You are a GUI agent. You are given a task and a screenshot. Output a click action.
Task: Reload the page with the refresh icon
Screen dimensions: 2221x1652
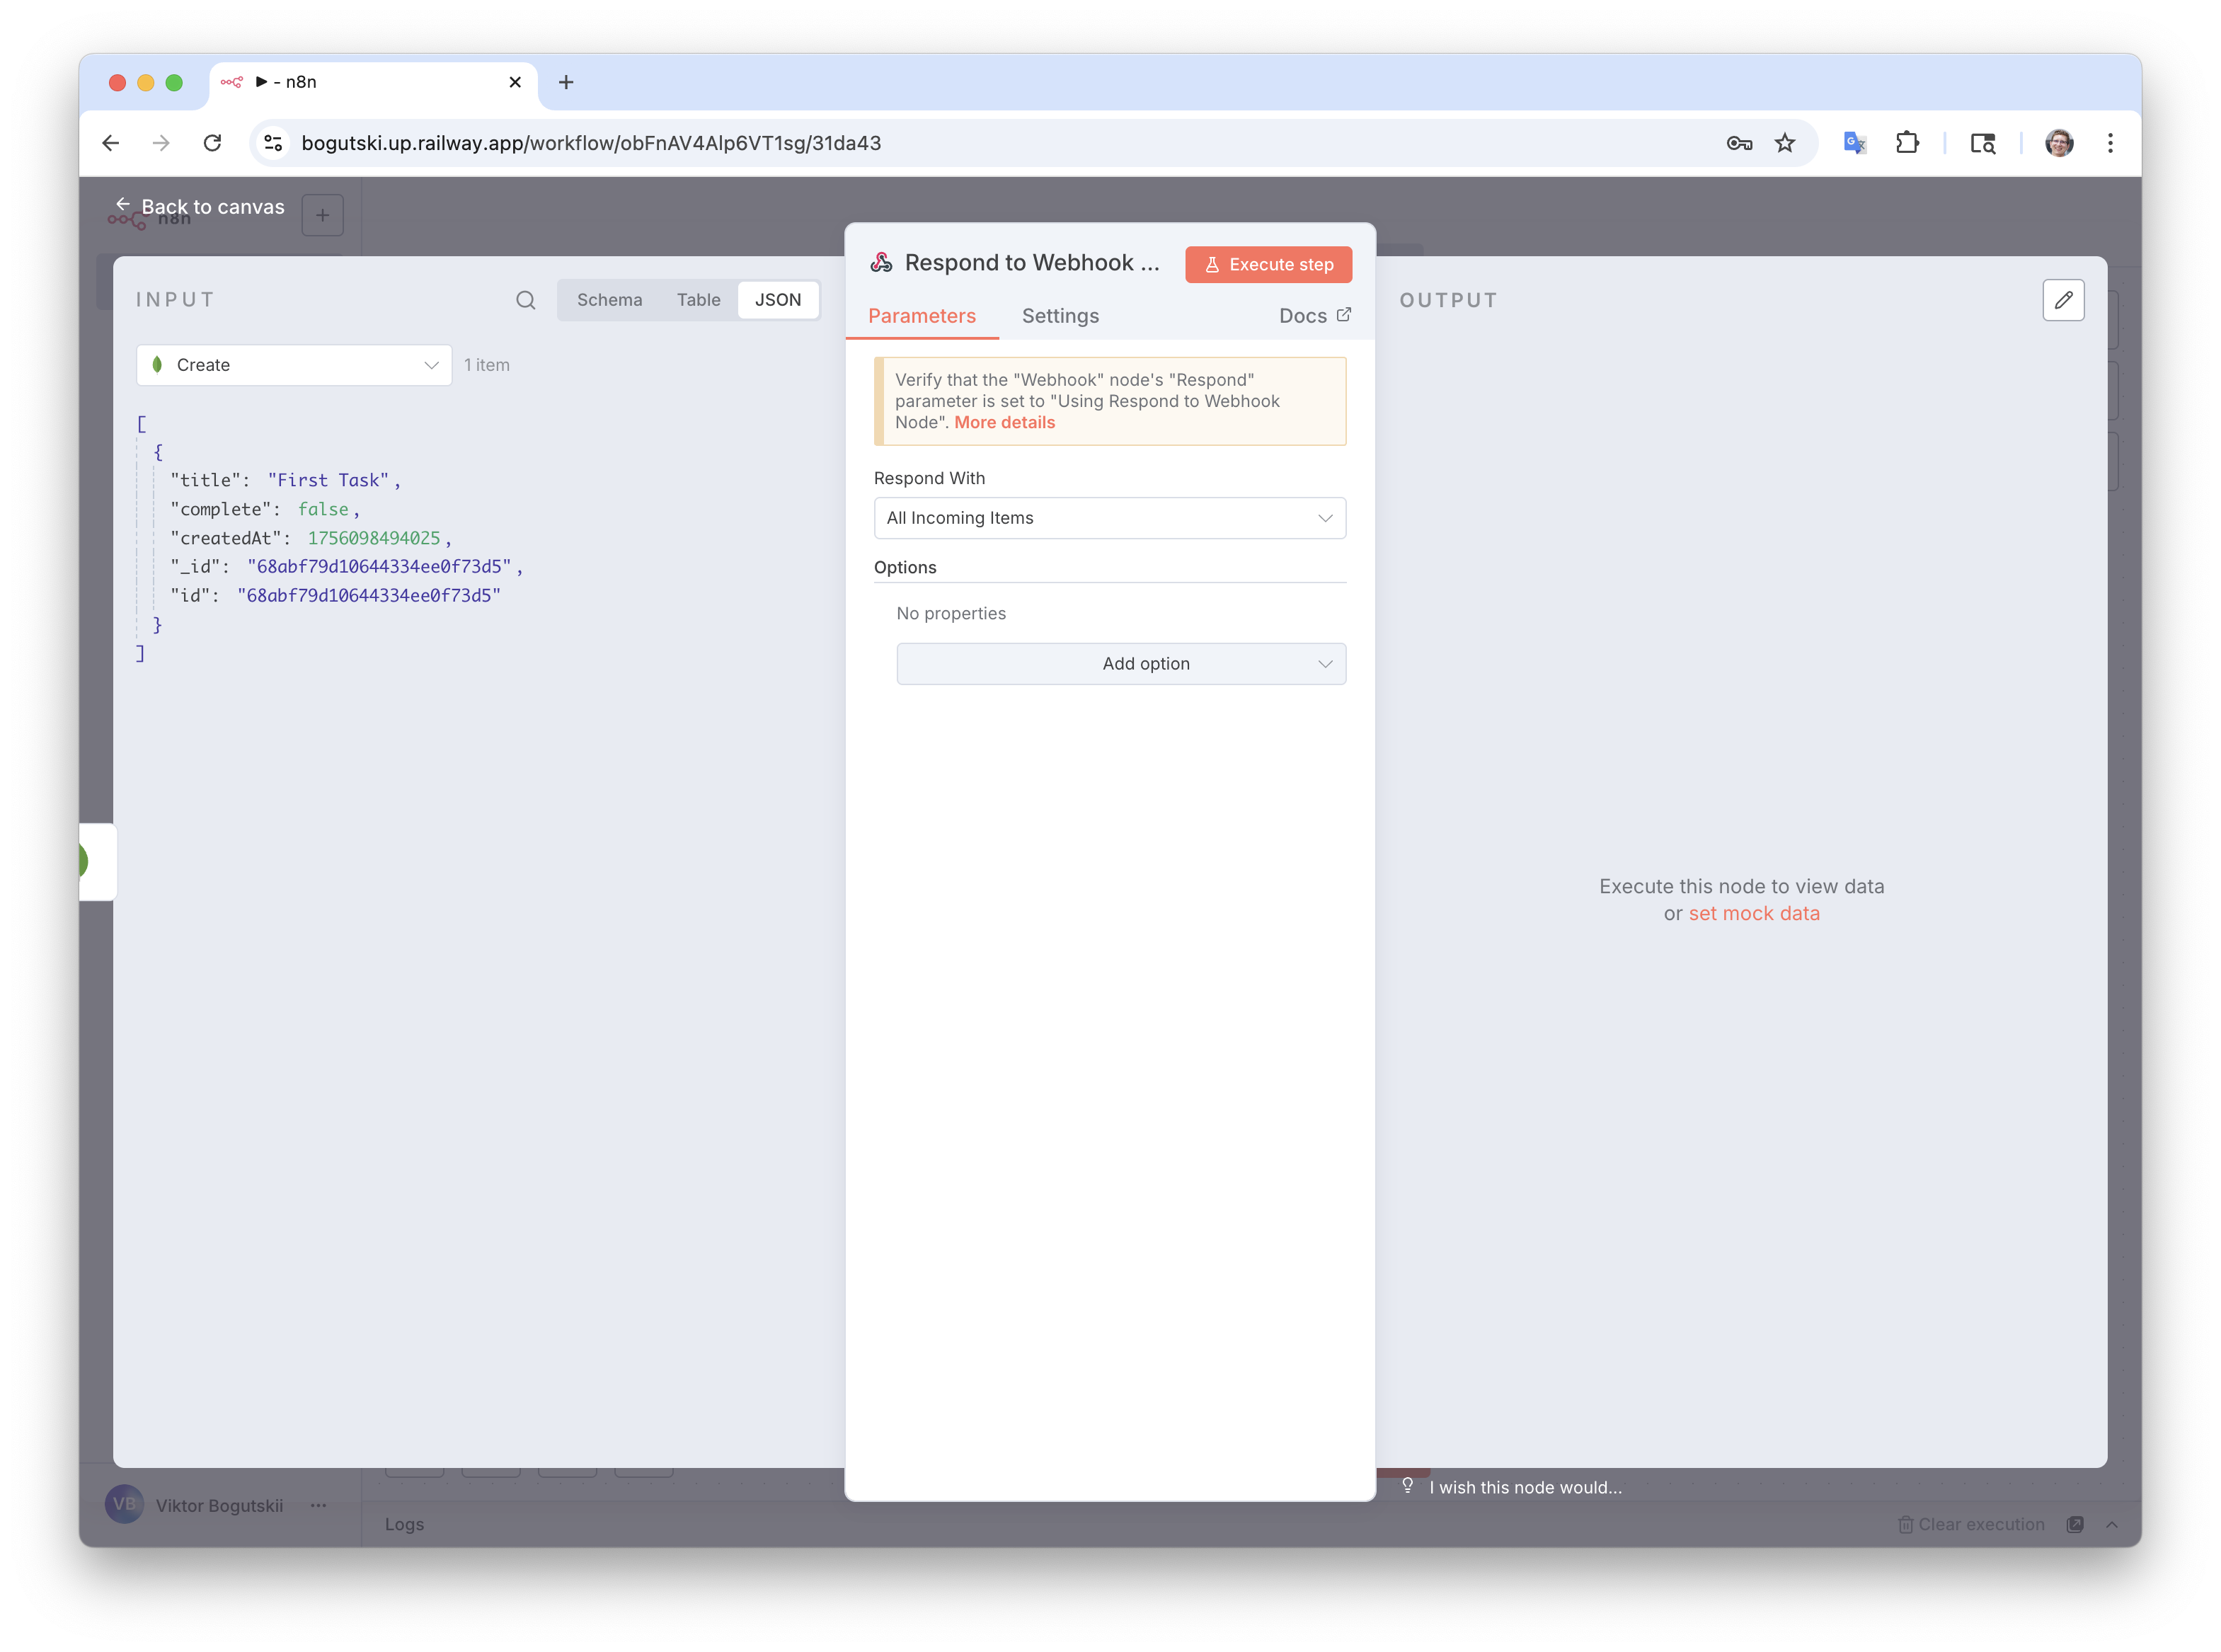(212, 143)
